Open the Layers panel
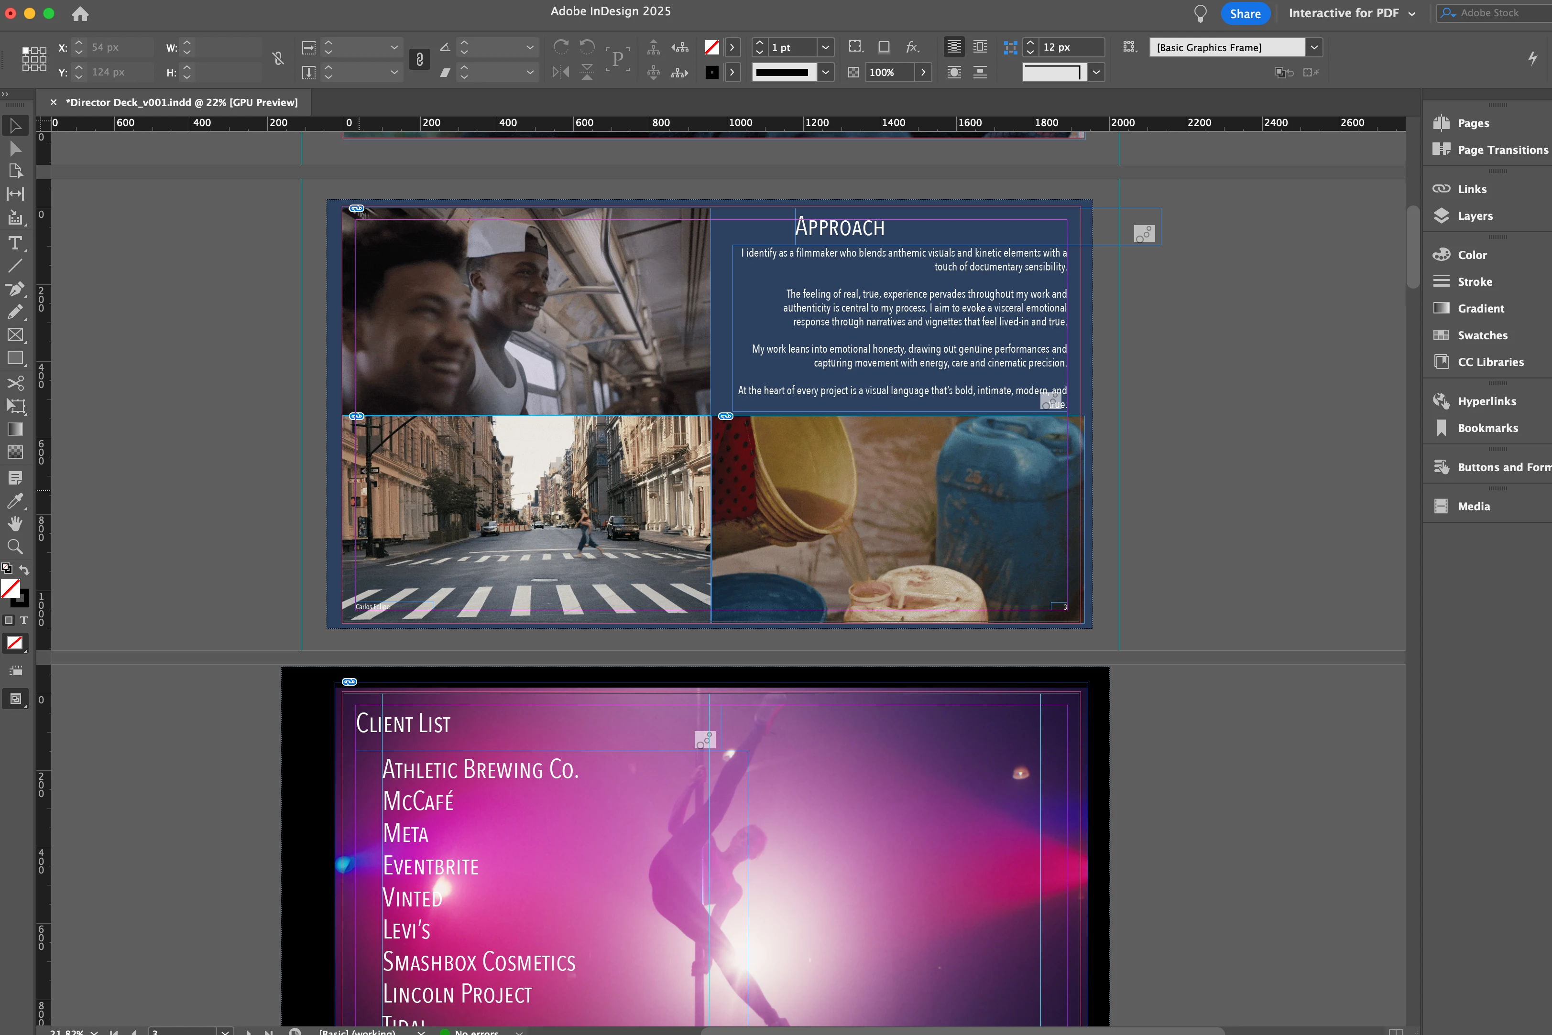The image size is (1552, 1035). pos(1474,216)
